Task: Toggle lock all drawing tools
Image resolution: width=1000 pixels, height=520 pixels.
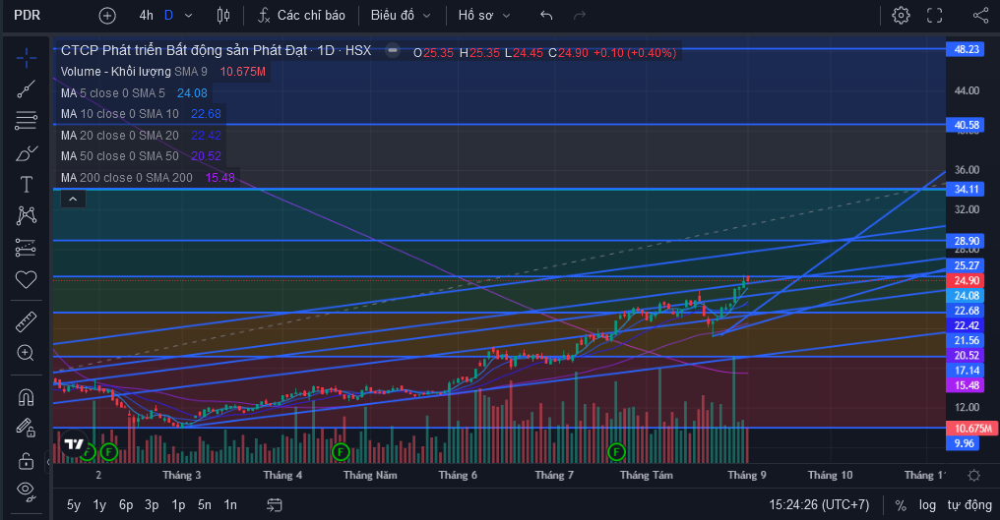Action: [27, 459]
